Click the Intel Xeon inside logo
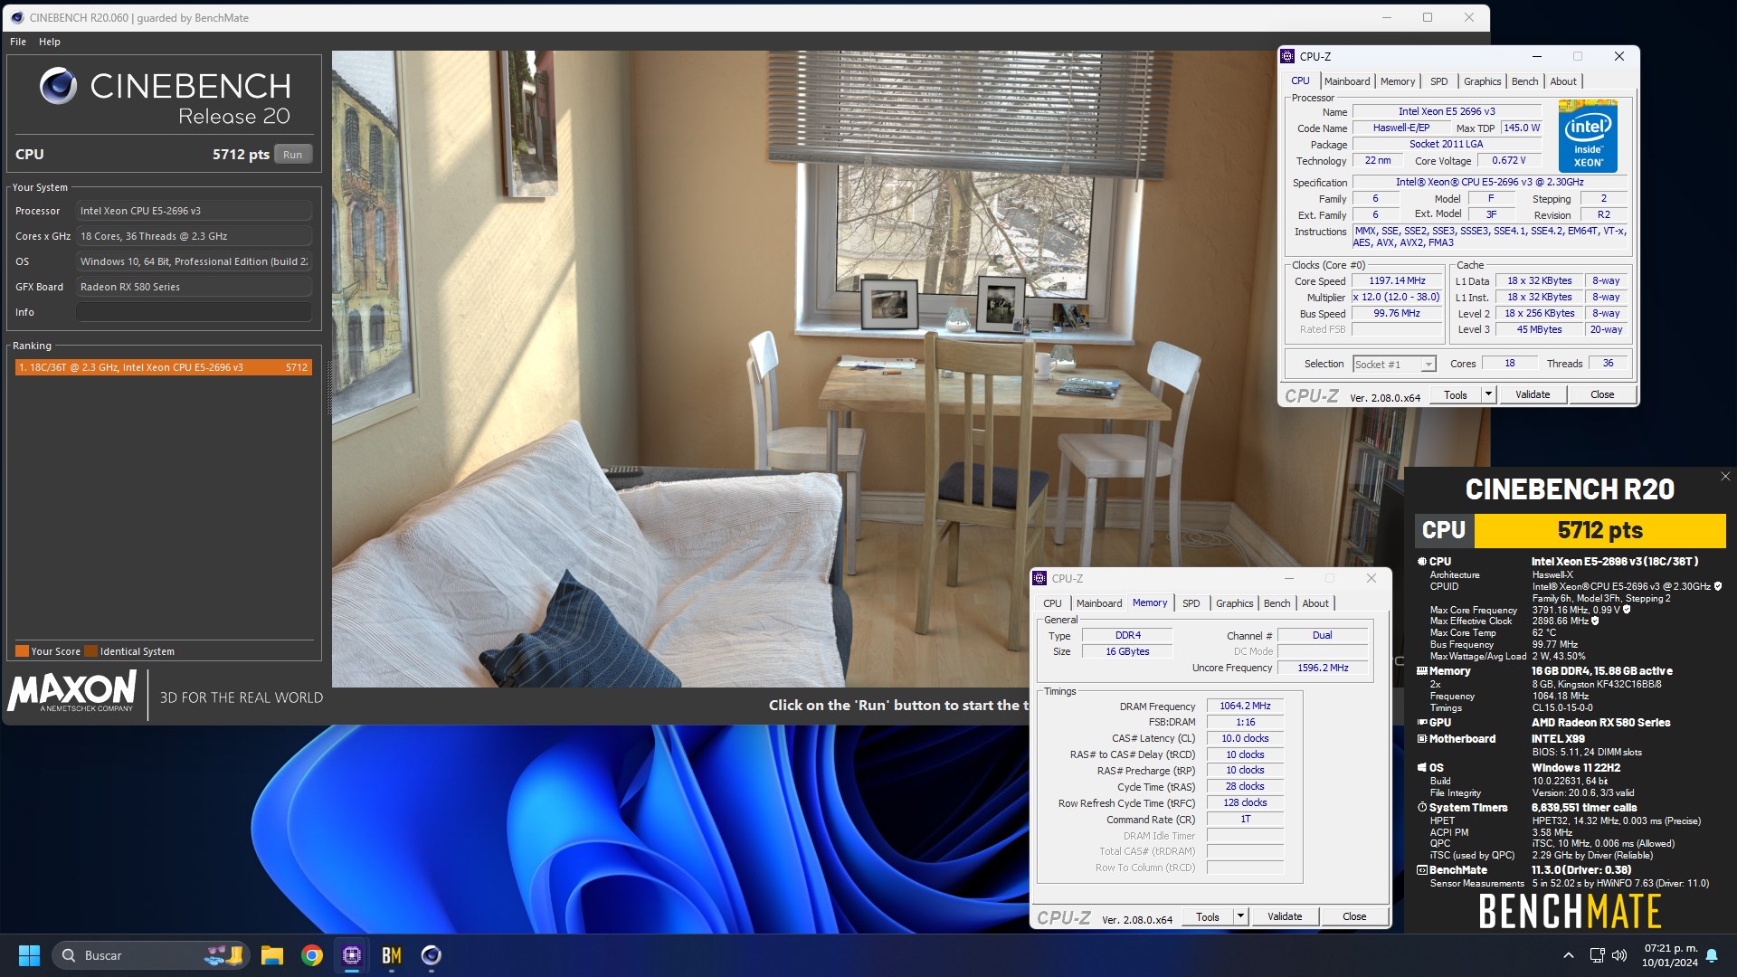 tap(1588, 137)
